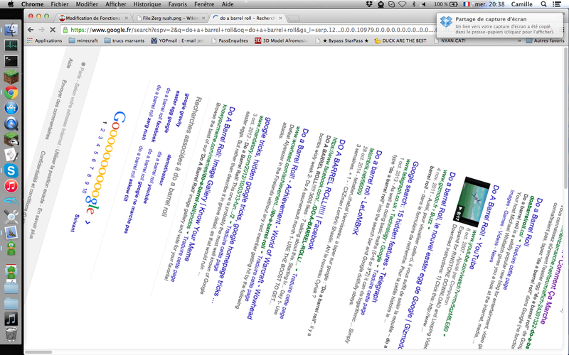Click the French flag input source icon

[467, 4]
